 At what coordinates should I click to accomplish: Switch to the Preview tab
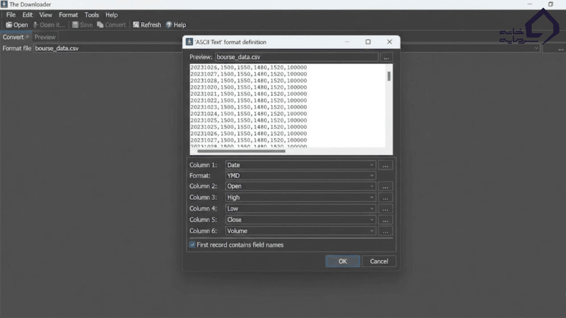45,38
